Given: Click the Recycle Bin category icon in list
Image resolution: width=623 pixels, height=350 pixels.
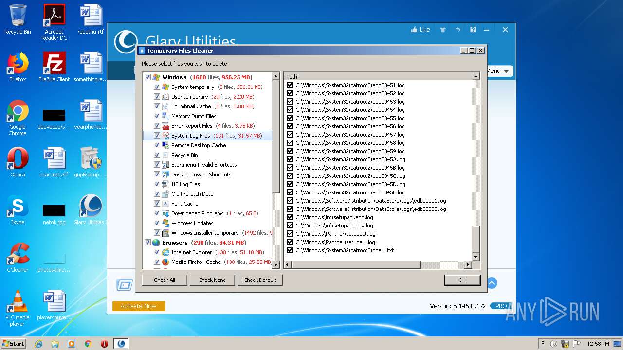Looking at the screenshot, I should point(165,155).
